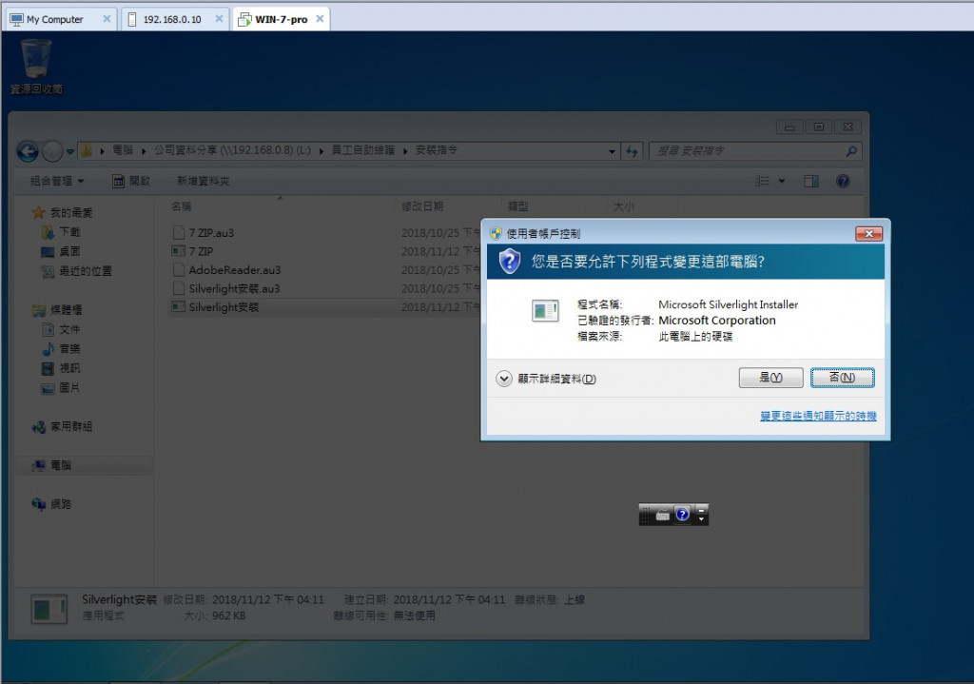Click the help icon on the floating toolbar
Screen dimensions: 974x684
coord(682,515)
